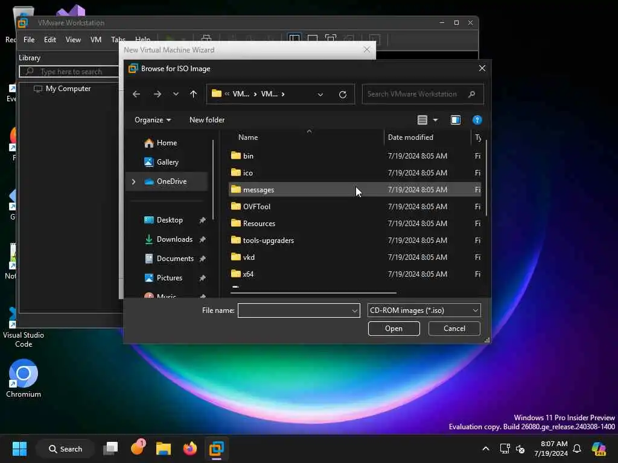The width and height of the screenshot is (618, 463).
Task: Open the Tabs menu in VMware Workstation
Action: tap(118, 40)
